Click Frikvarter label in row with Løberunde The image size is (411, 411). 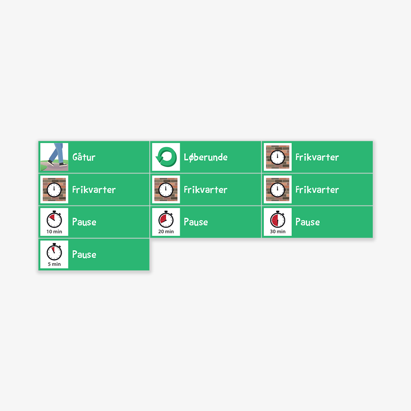317,157
